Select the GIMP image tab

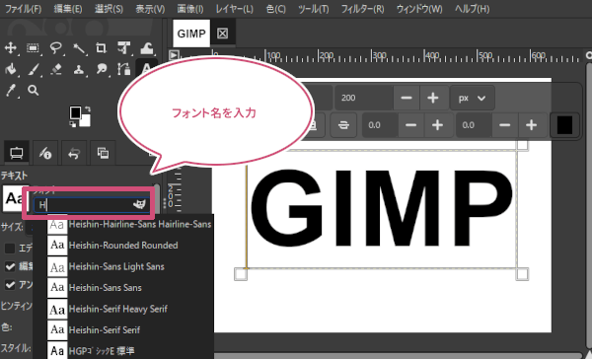191,34
